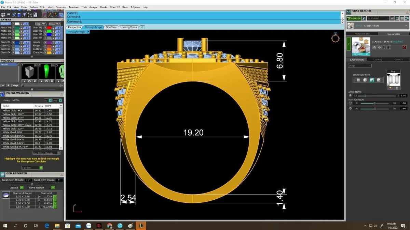The height and width of the screenshot is (230, 410).
Task: Click the red refresh icon beside Classic (Fast)
Action: pos(405,47)
